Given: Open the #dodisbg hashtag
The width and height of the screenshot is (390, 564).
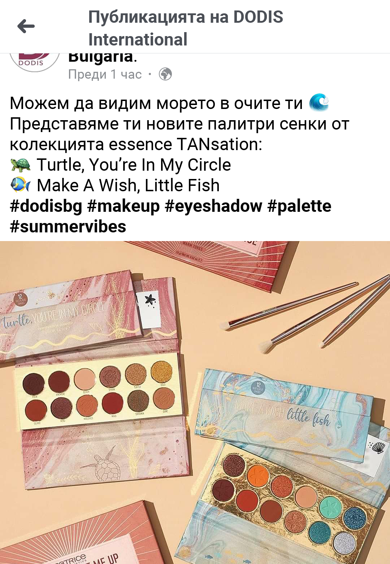Looking at the screenshot, I should 46,206.
